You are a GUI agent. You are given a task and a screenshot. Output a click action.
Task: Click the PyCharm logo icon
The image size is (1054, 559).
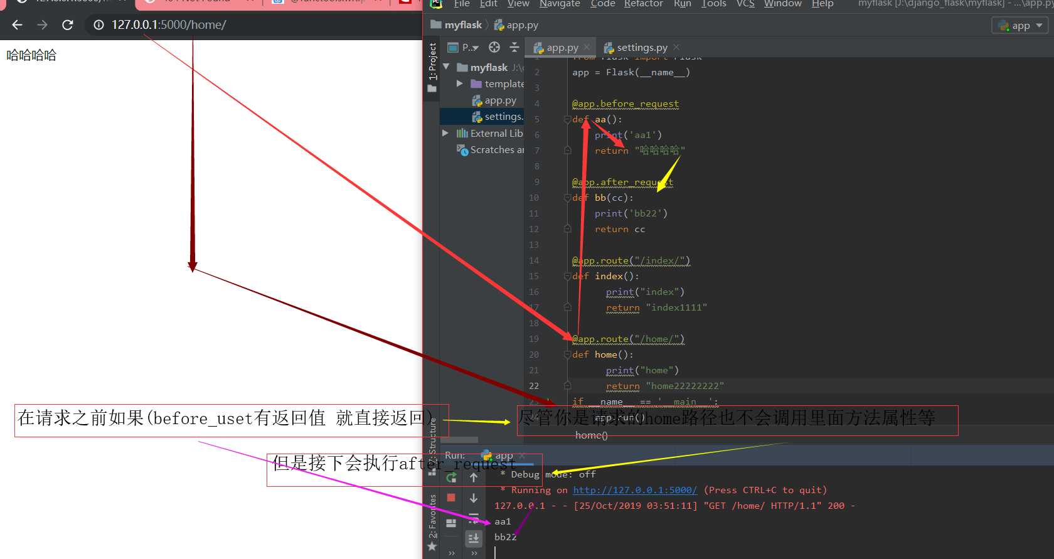click(x=437, y=3)
